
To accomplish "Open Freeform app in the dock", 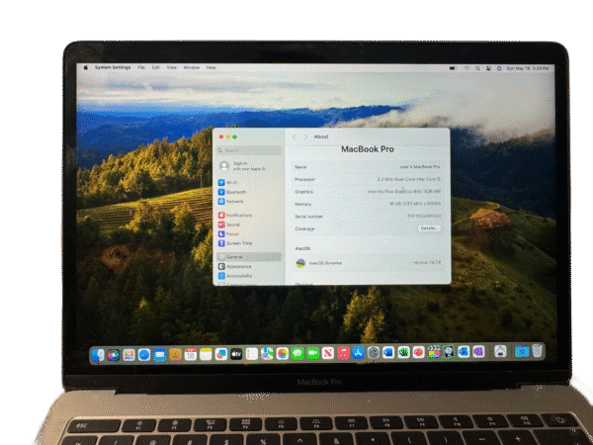I will pos(220,355).
